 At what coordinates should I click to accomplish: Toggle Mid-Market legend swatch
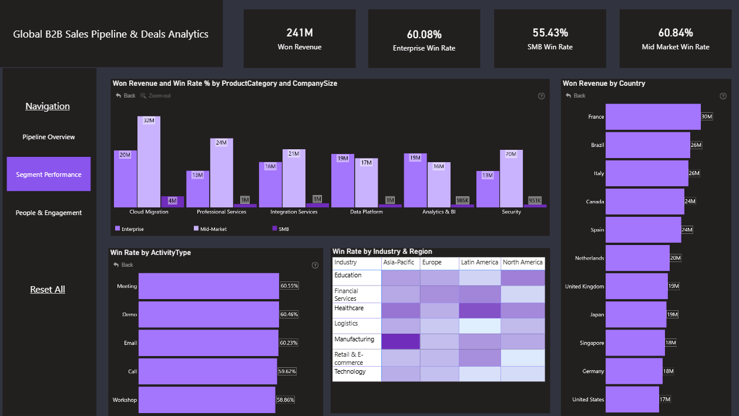coord(196,229)
